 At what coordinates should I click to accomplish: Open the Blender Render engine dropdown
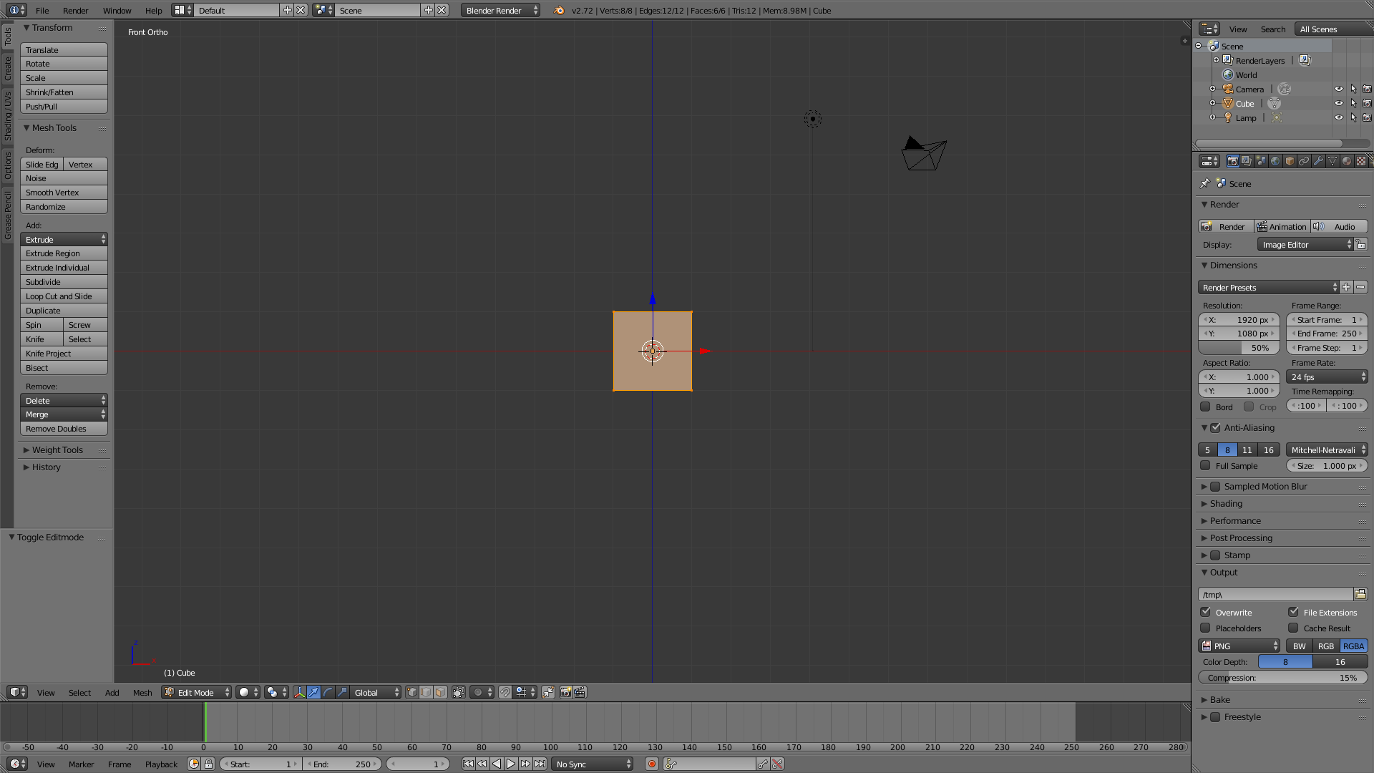coord(500,10)
